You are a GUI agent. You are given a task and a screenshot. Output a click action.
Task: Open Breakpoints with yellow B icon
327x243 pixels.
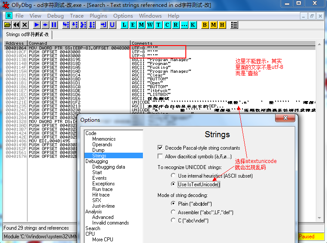coord(205,25)
